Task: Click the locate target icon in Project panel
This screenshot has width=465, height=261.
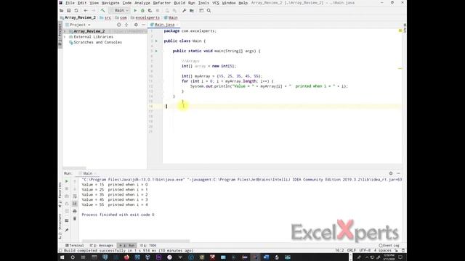Action: tap(119, 25)
